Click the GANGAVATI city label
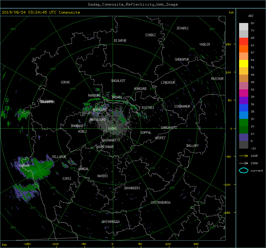This screenshot has width=266, height=248. 169,128
